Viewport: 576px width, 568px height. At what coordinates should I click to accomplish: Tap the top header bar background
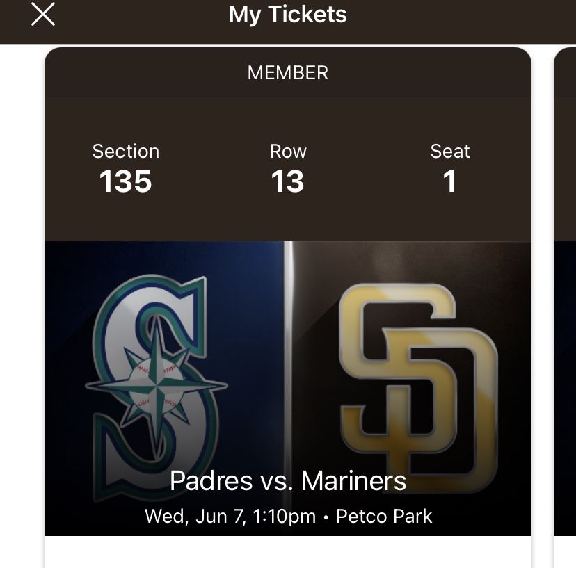[x=452, y=21]
